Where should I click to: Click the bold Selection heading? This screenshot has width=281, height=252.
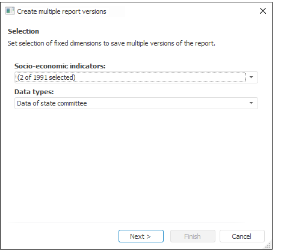point(23,31)
